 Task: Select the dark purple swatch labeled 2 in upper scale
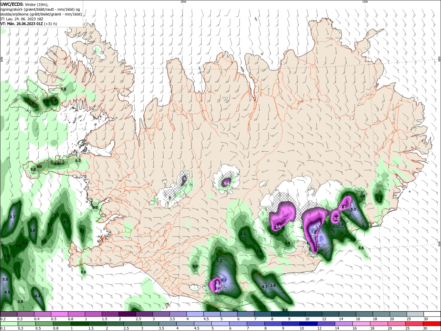point(127,314)
